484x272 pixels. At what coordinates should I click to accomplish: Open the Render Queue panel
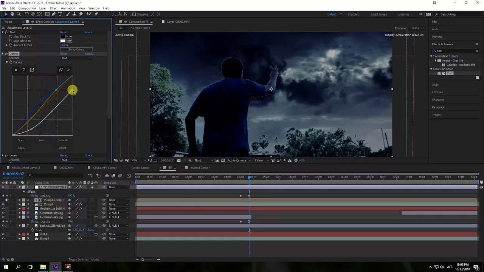click(x=140, y=167)
